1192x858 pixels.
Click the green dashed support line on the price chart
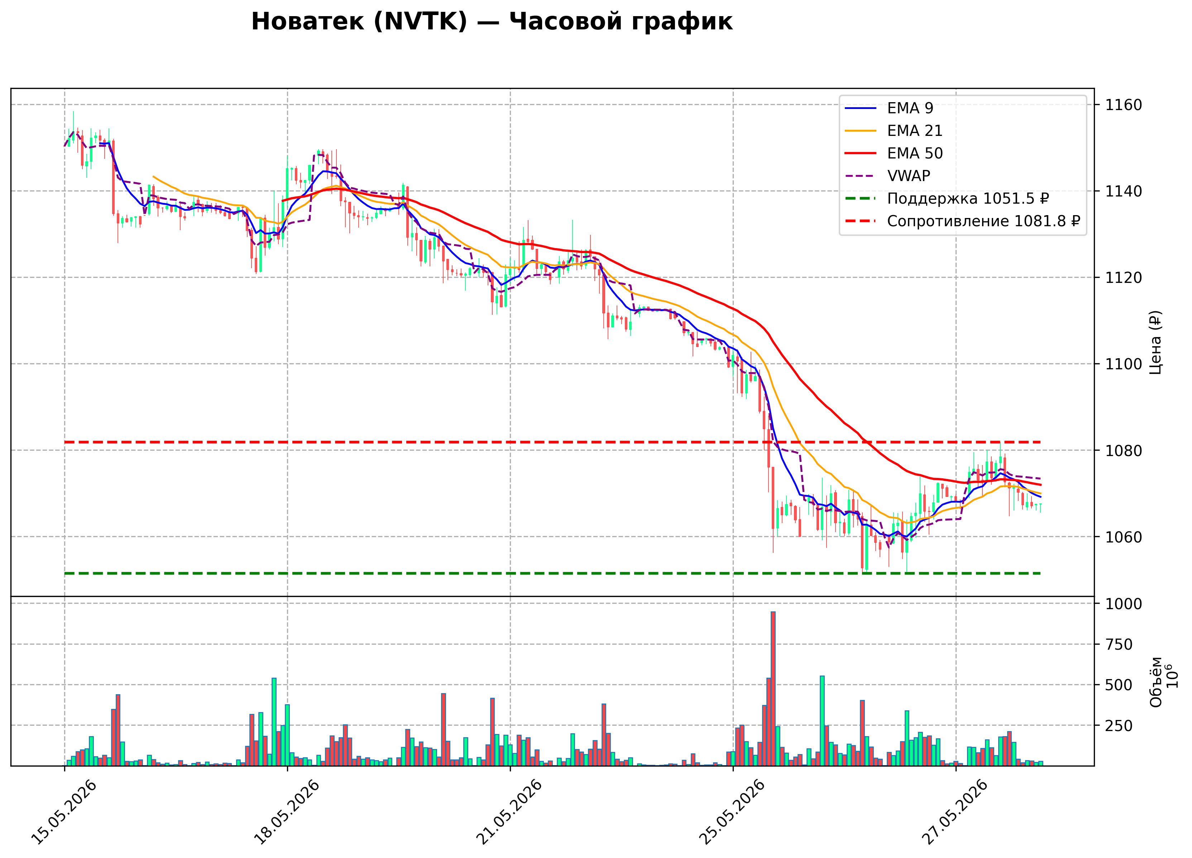click(x=552, y=573)
